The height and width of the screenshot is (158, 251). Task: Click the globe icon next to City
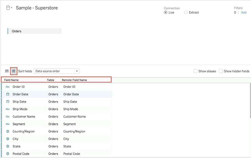[8, 139]
